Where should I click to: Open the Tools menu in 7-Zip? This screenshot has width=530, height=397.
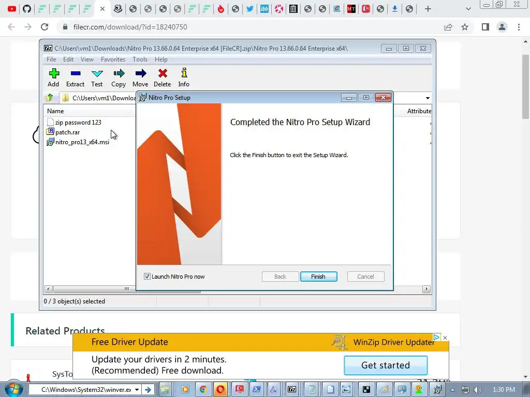click(x=140, y=59)
